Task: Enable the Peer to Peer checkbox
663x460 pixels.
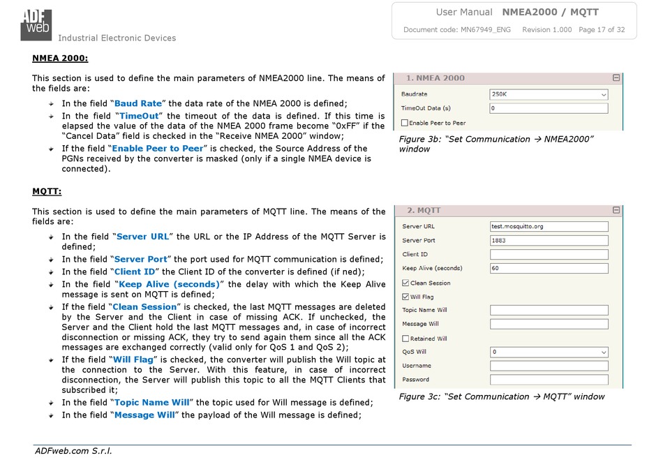Action: [405, 123]
